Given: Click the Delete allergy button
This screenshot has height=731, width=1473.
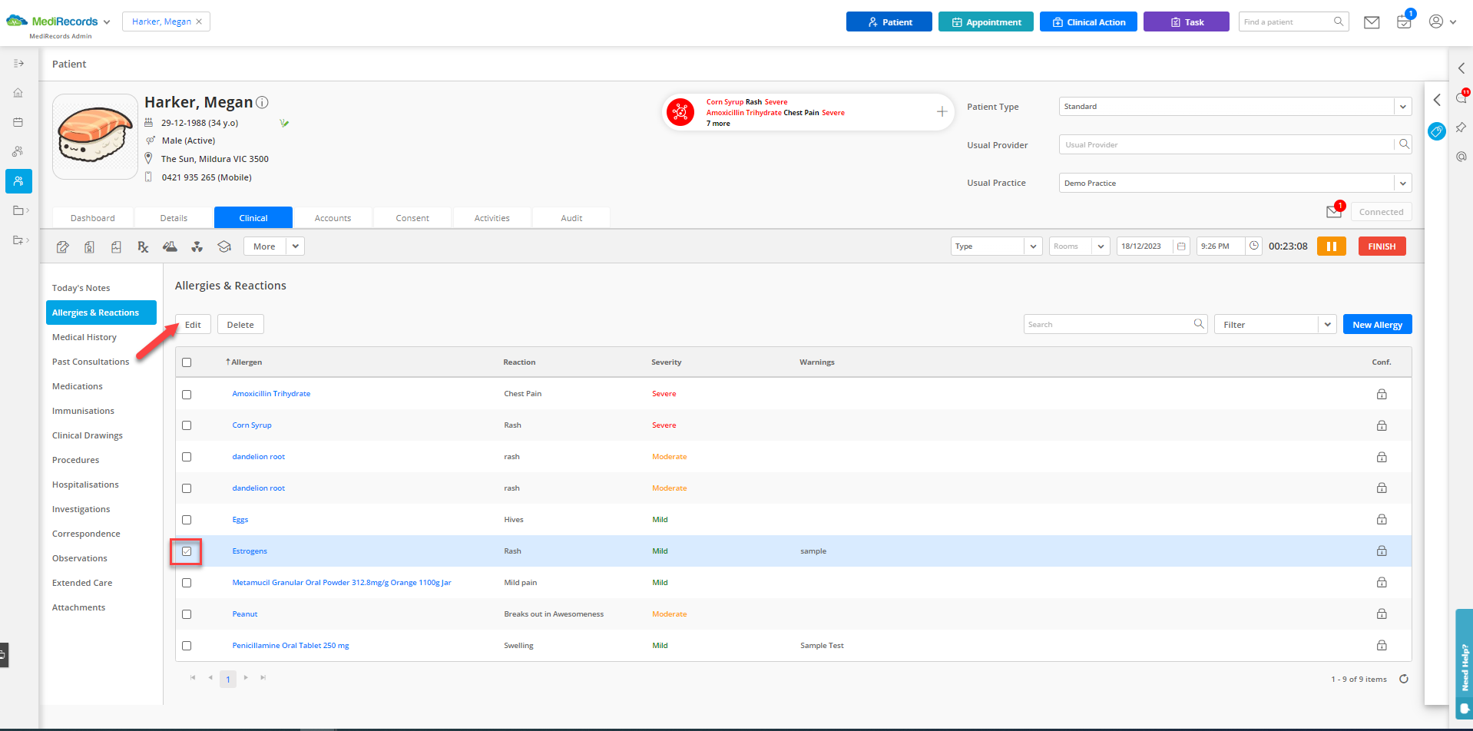Looking at the screenshot, I should tap(240, 325).
